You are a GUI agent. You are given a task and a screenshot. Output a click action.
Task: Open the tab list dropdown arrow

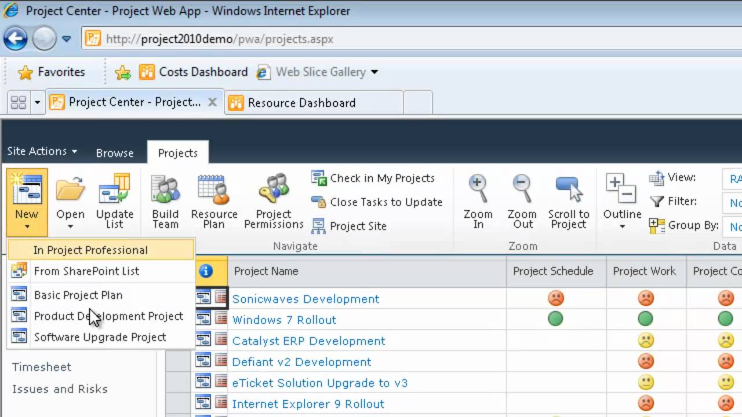point(37,103)
